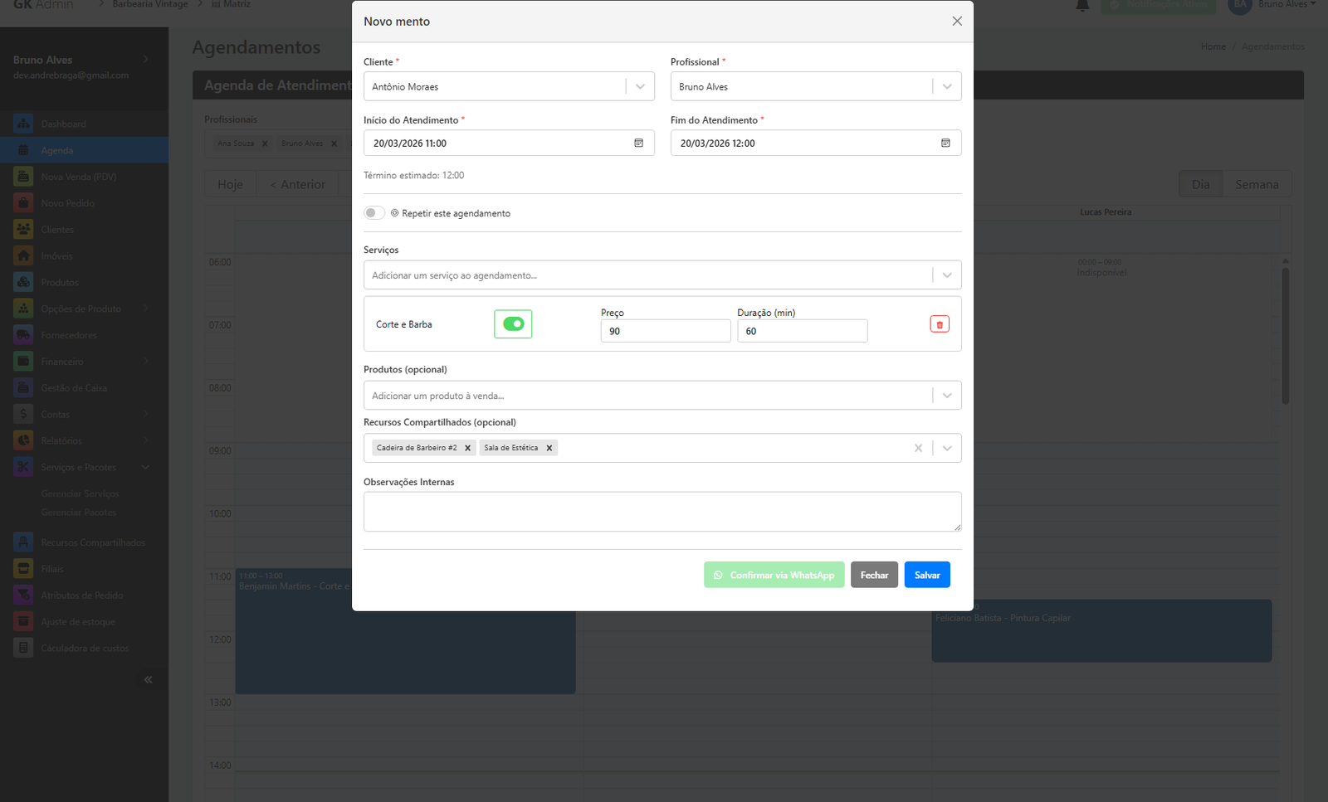This screenshot has width=1328, height=802.
Task: Open calendar picker for Início do Atendimento
Action: click(638, 143)
